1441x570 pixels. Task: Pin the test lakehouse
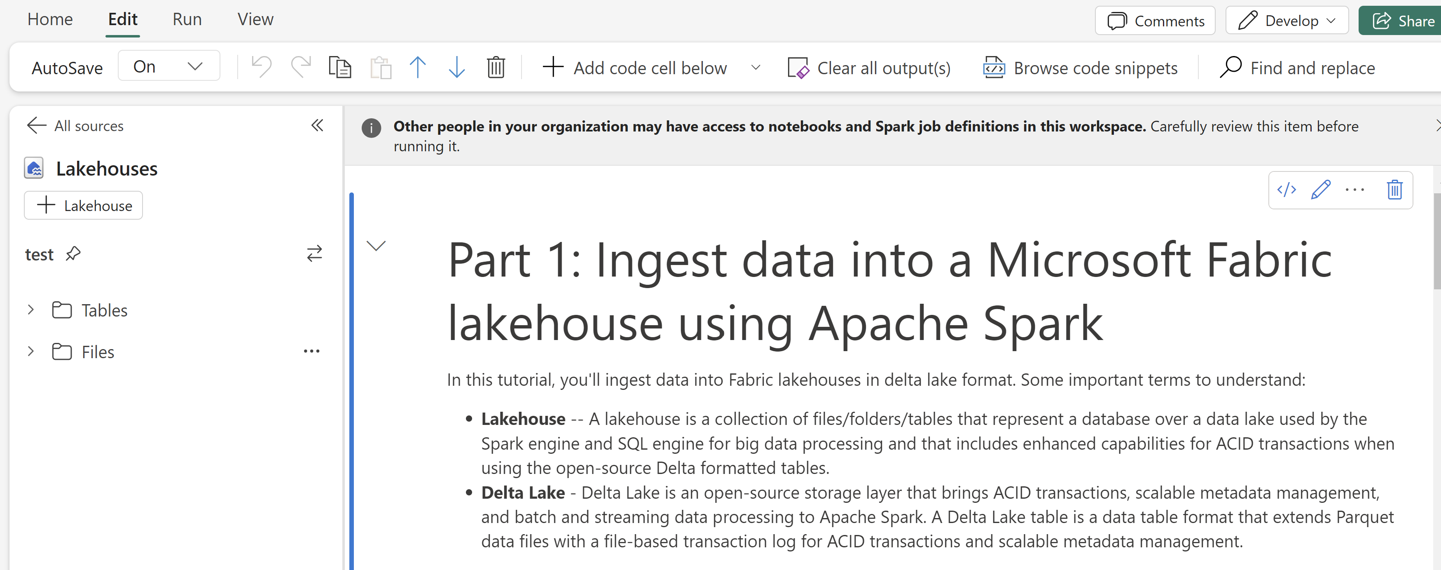point(73,253)
